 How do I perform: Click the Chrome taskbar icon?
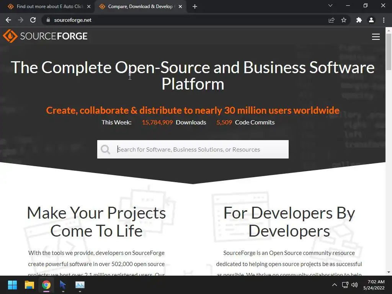46,285
